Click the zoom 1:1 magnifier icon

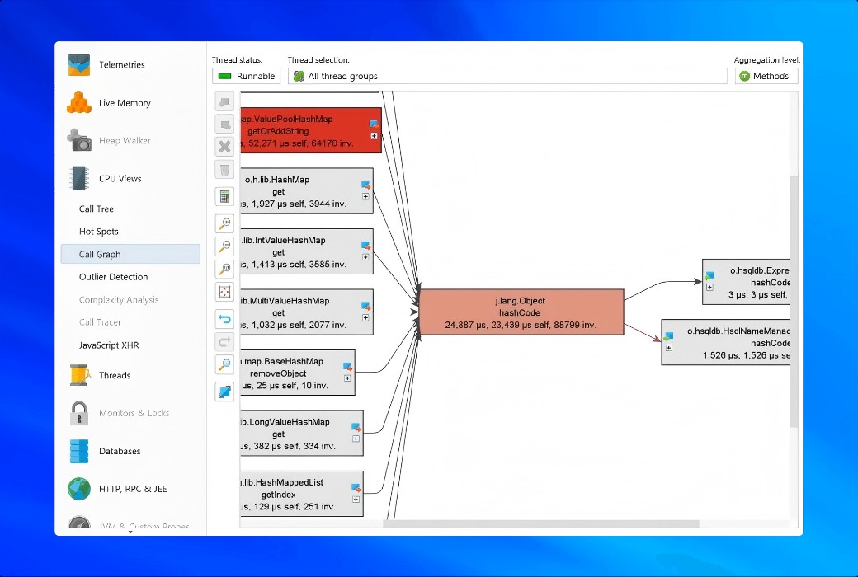click(x=224, y=269)
